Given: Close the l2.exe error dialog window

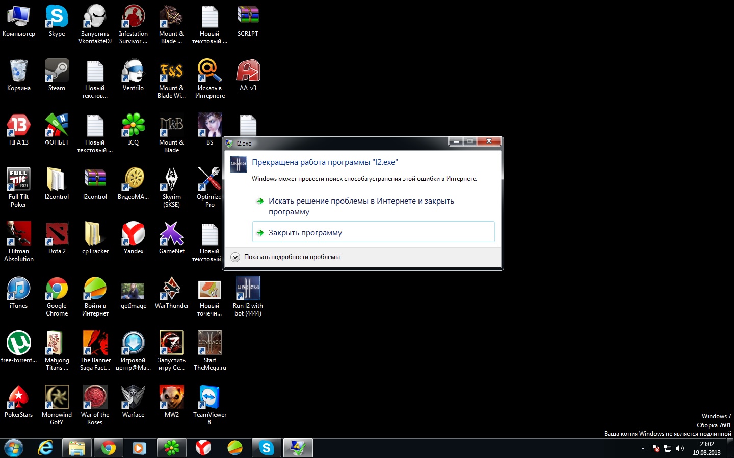Looking at the screenshot, I should (489, 141).
